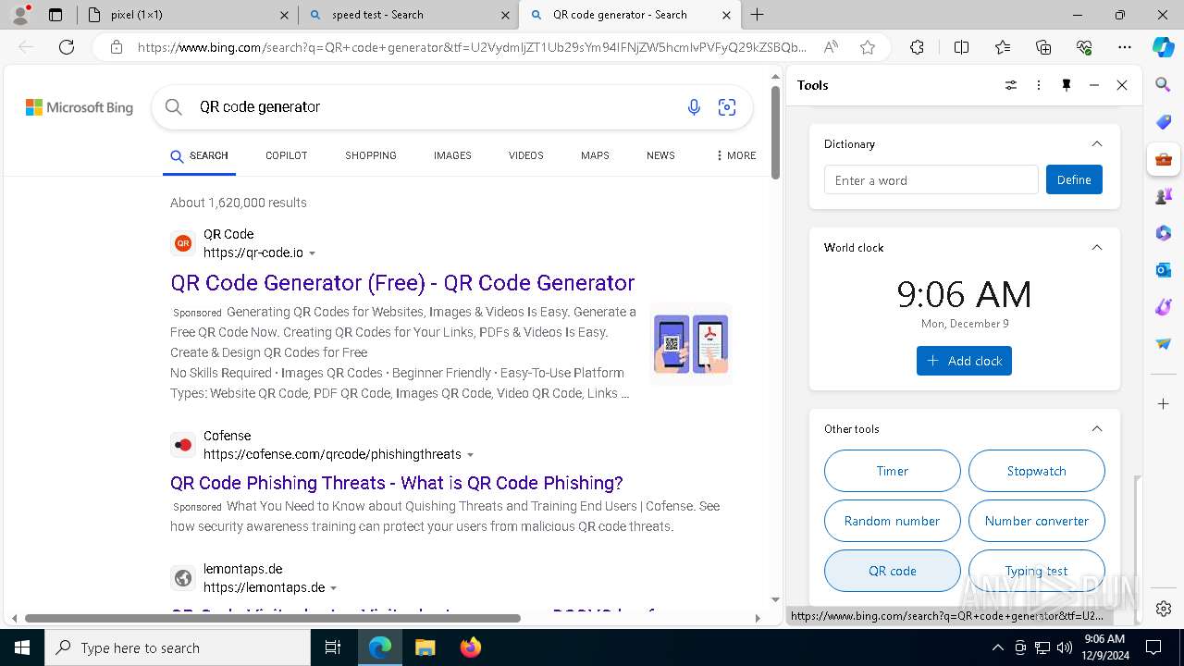This screenshot has width=1184, height=666.
Task: Click the Bing search magnifier icon
Action: (x=173, y=107)
